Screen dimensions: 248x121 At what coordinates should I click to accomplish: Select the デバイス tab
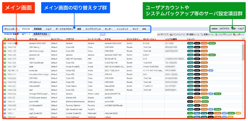tap(26, 29)
